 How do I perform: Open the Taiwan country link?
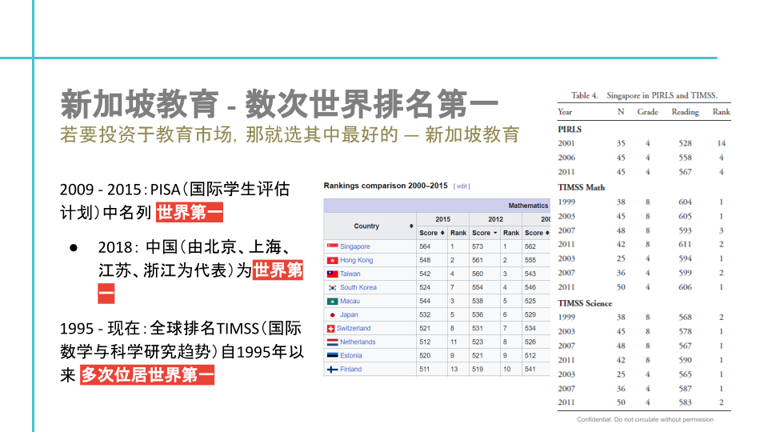coord(350,274)
